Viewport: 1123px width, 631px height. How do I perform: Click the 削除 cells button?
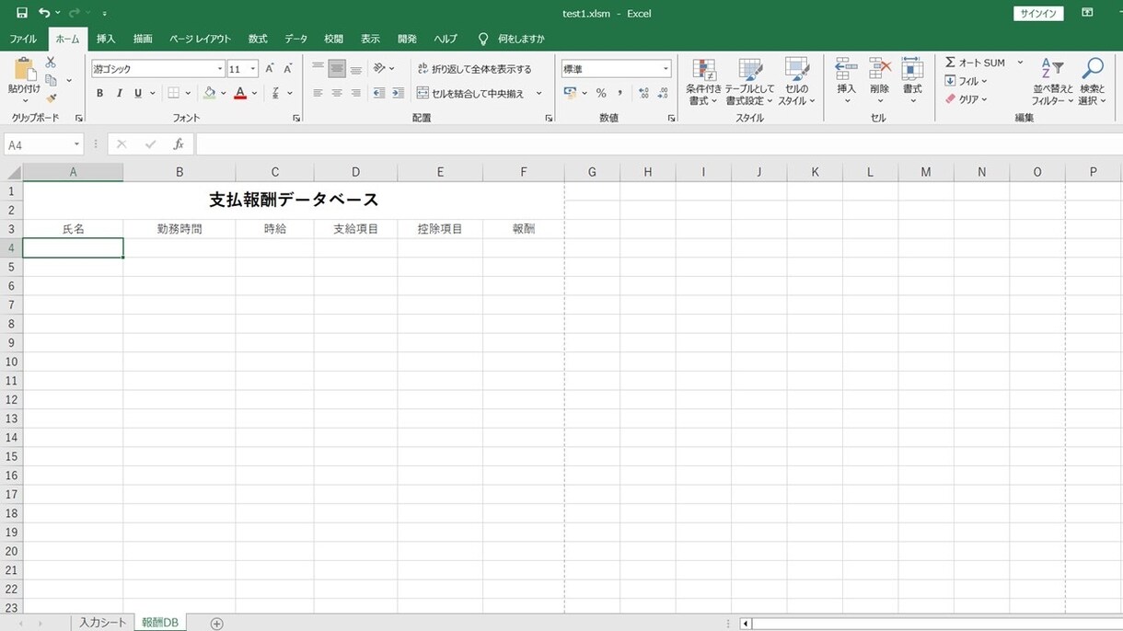pyautogui.click(x=880, y=80)
